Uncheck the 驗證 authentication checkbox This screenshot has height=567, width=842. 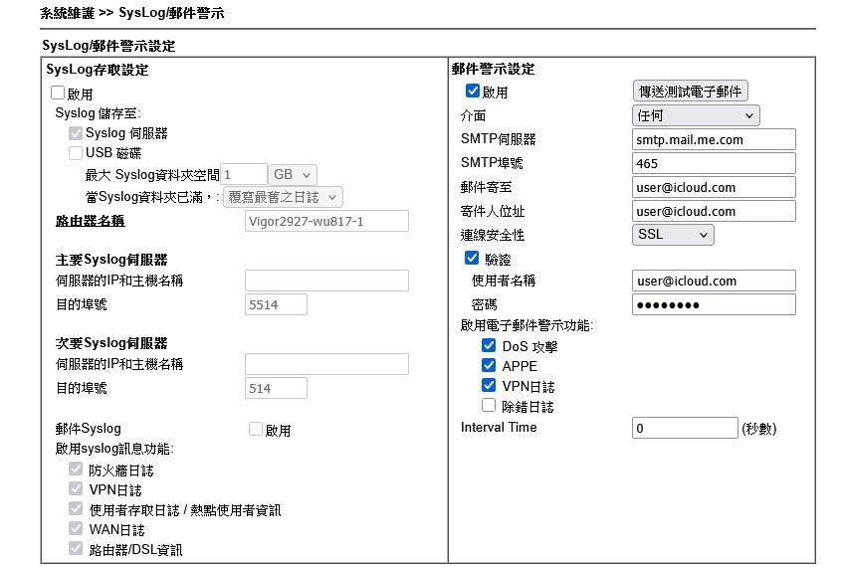[473, 258]
